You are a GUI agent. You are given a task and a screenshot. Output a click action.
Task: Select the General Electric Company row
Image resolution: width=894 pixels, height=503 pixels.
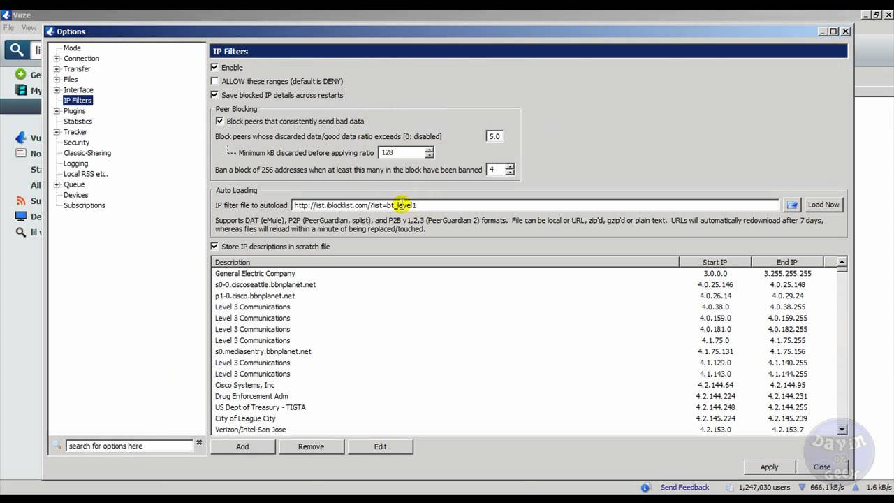[x=524, y=274]
